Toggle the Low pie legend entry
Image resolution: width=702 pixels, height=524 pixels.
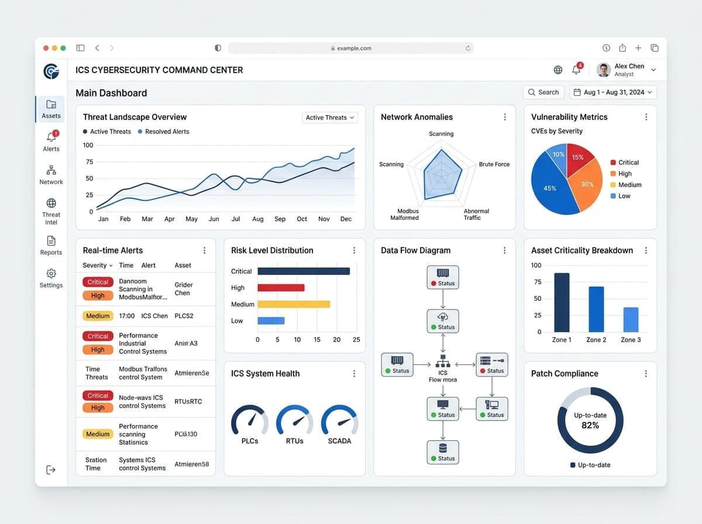click(621, 196)
